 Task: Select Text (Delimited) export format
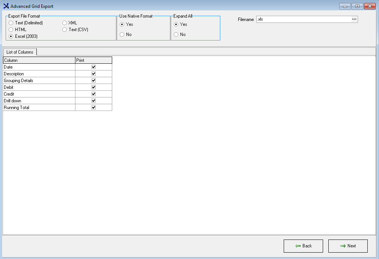click(x=11, y=23)
